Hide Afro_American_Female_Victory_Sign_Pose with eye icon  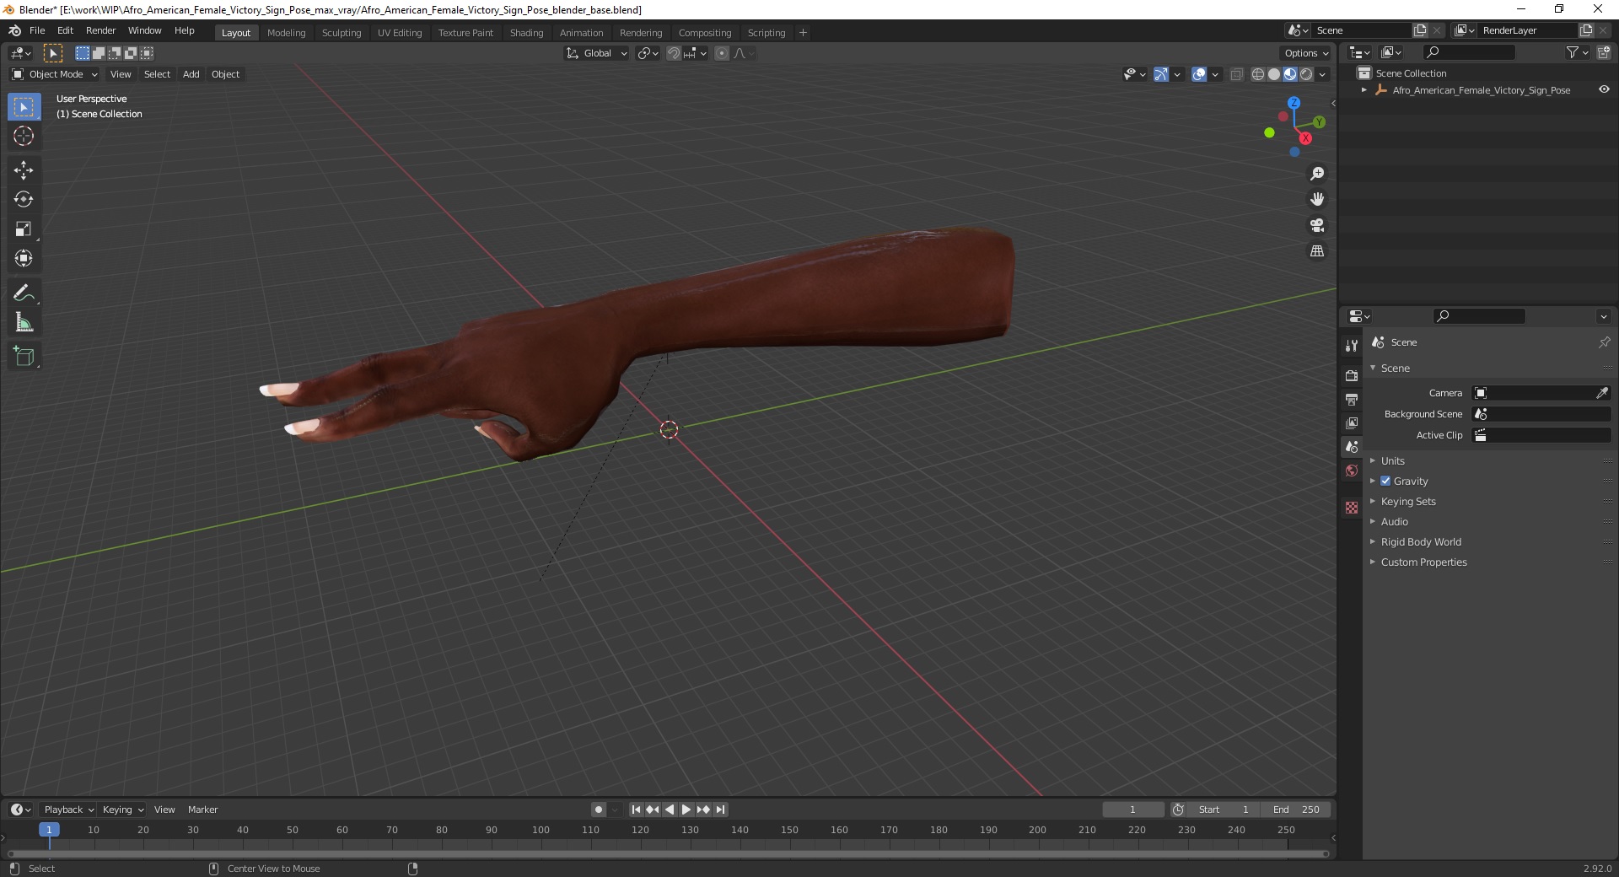click(x=1604, y=90)
